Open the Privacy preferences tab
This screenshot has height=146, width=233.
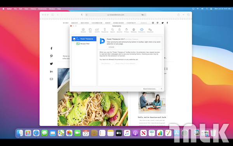click(127, 30)
